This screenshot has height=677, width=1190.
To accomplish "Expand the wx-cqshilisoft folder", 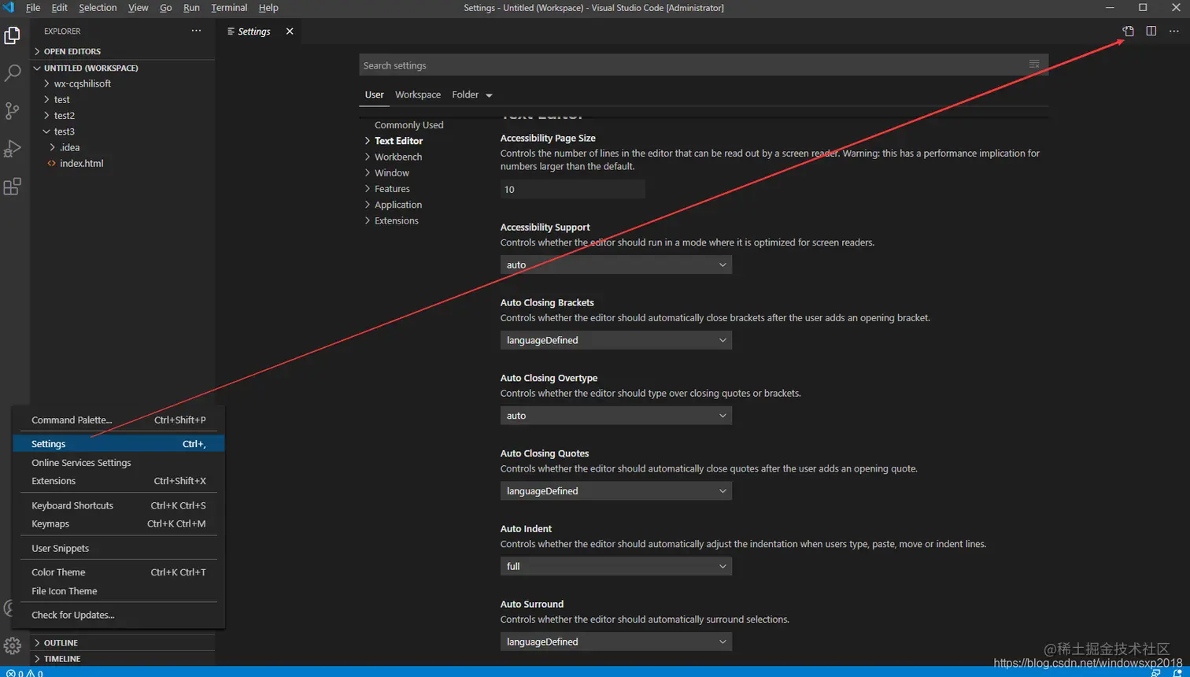I will click(122, 83).
